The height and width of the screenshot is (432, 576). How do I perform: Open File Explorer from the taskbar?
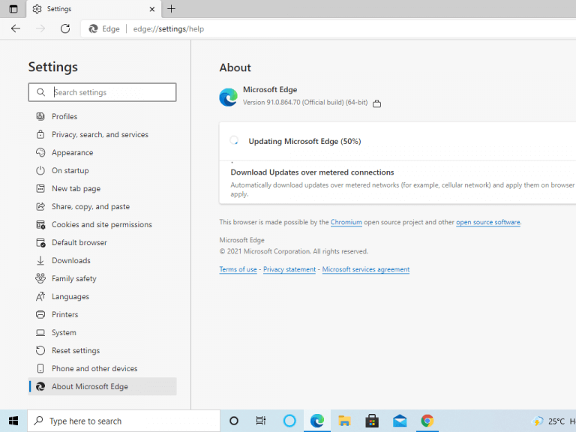click(344, 421)
